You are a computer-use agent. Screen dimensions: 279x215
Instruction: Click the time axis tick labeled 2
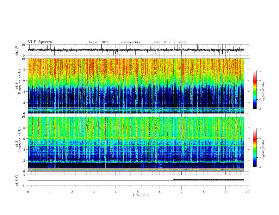point(72,192)
